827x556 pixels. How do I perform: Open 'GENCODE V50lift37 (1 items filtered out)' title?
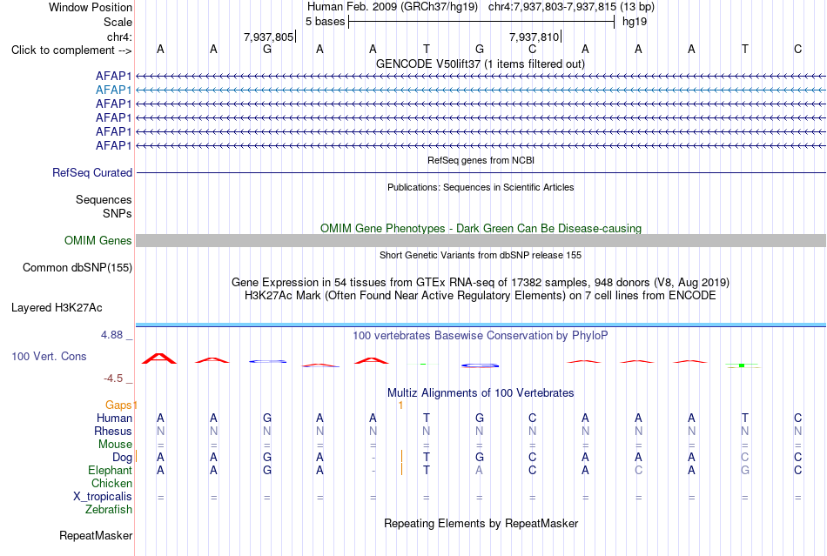point(481,64)
